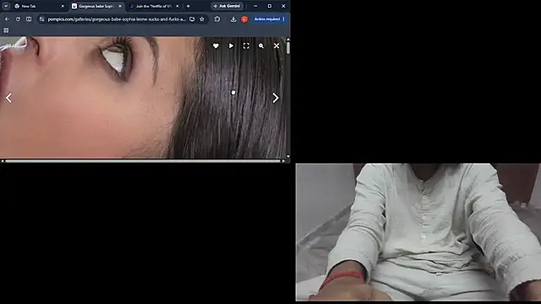The width and height of the screenshot is (541, 304).
Task: Start slideshow with play icon
Action: [x=231, y=46]
